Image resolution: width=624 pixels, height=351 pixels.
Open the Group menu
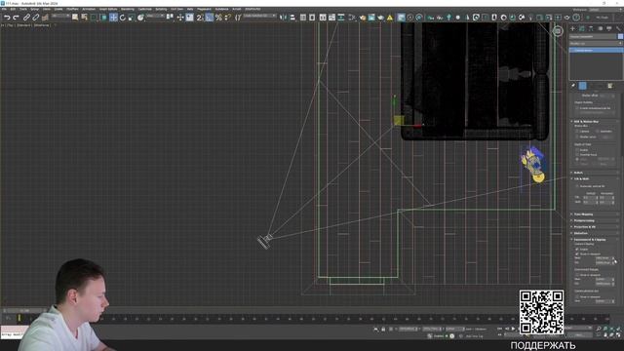(x=35, y=9)
